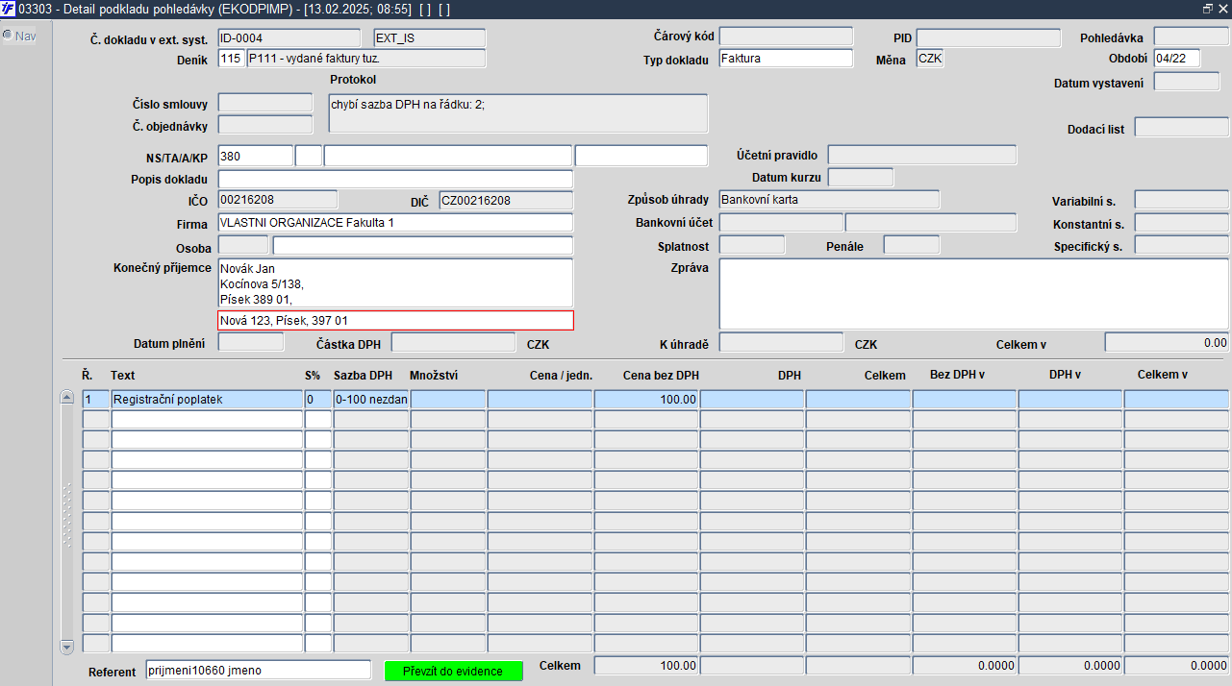Click the Množství cell in the Registrační poplatek row

pos(448,399)
